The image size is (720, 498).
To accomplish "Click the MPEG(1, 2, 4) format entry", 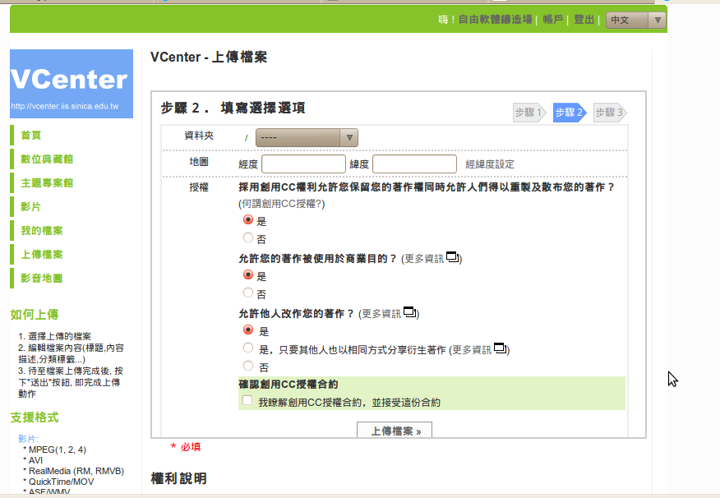I will click(58, 450).
